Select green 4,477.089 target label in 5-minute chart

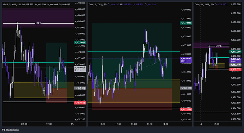click(80, 43)
